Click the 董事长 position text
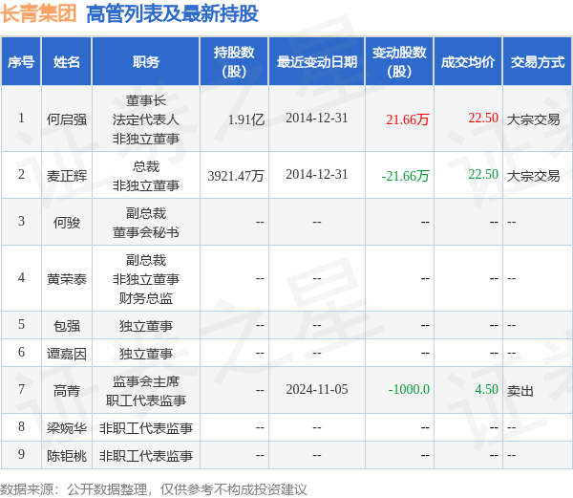This screenshot has height=498, width=573. coord(146,100)
